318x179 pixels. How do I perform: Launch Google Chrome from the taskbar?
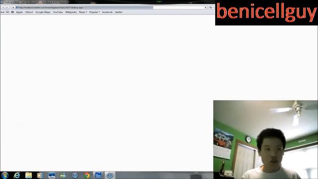86,176
